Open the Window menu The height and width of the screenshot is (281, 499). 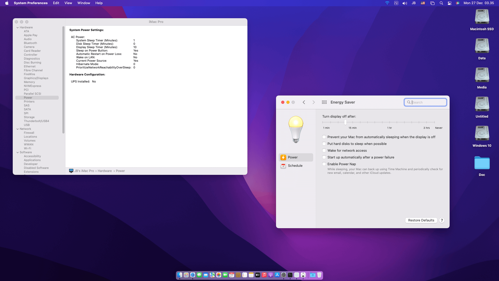[x=83, y=3]
